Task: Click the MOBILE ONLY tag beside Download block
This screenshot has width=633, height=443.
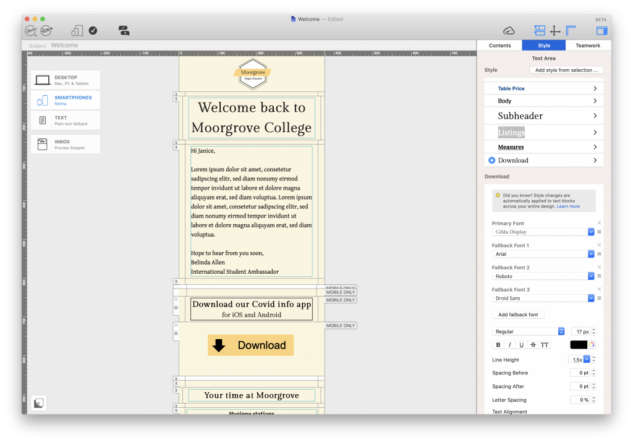Action: 341,326
